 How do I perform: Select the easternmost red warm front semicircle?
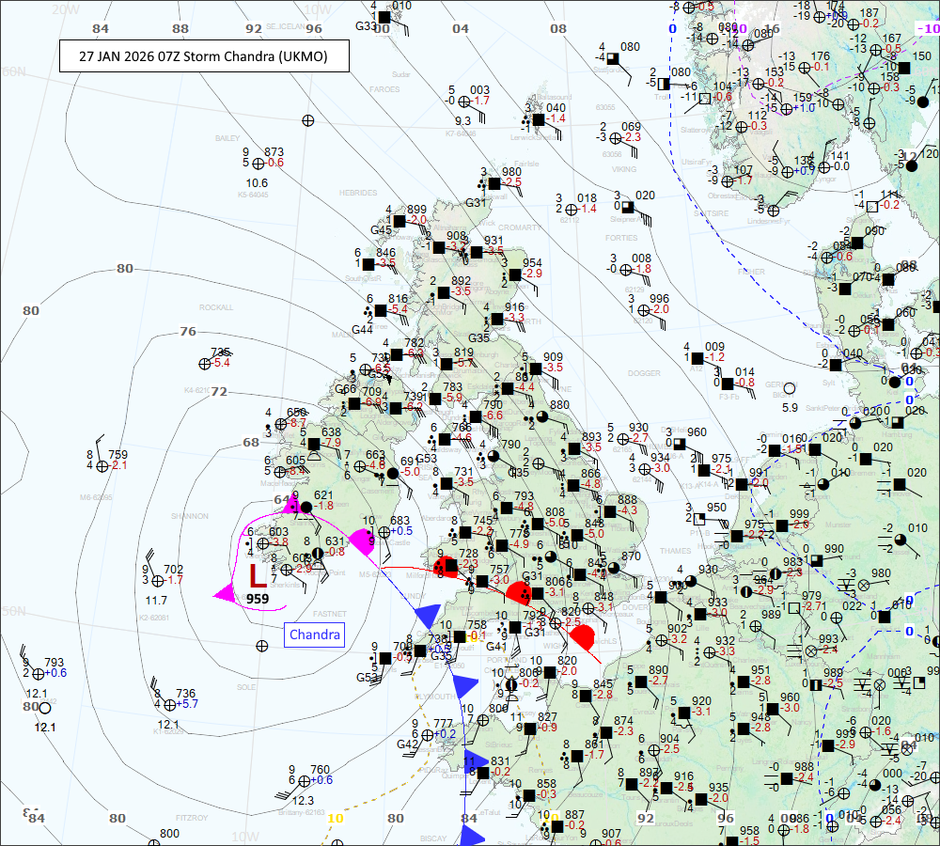pyautogui.click(x=584, y=637)
